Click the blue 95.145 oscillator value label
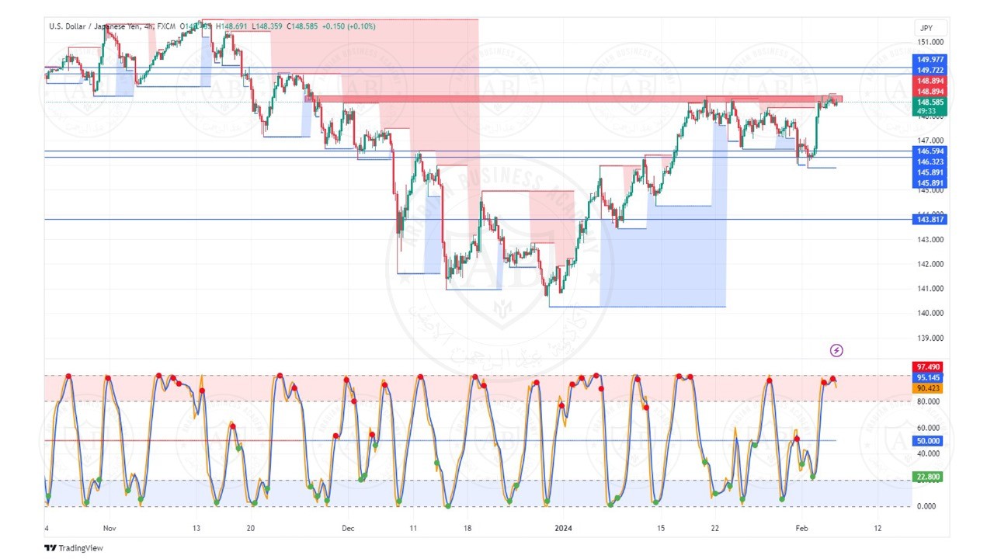This screenshot has width=994, height=559. pos(928,378)
